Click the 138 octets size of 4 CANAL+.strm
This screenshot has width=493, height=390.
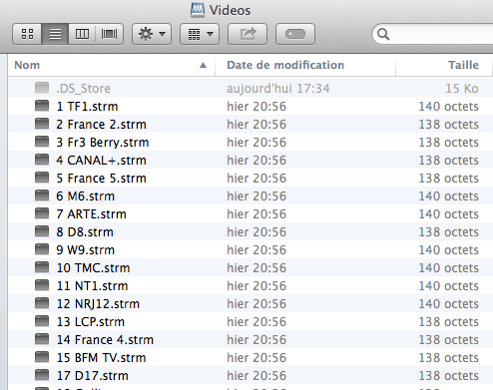point(449,161)
